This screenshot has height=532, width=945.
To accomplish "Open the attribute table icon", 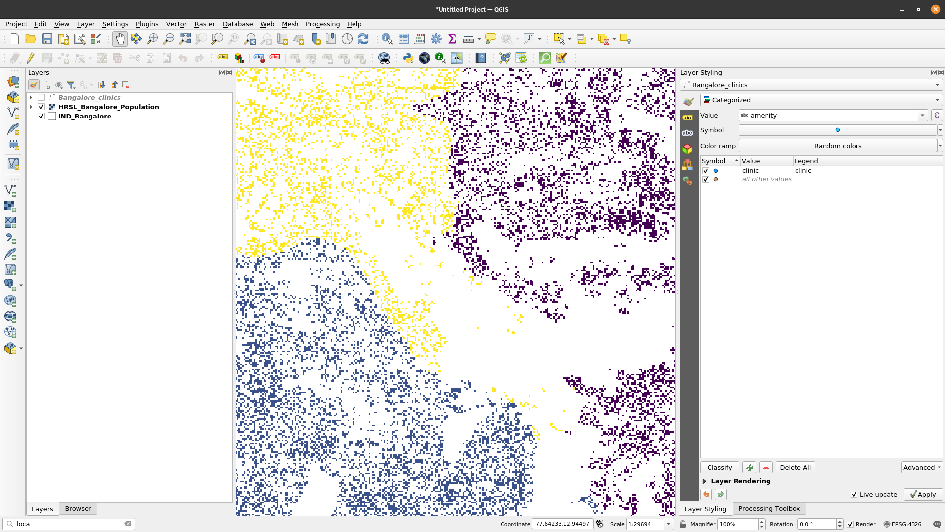I will point(404,39).
